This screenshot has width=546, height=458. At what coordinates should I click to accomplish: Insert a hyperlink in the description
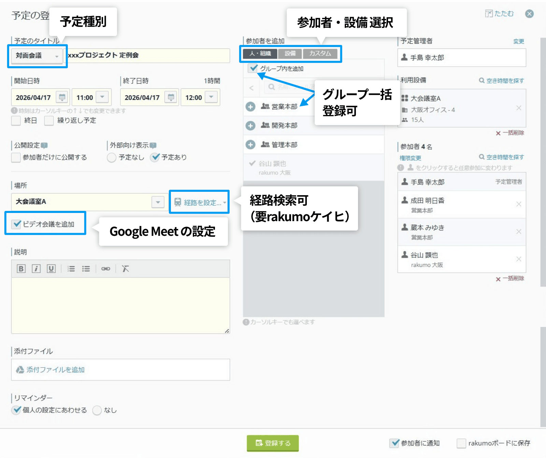(x=106, y=269)
